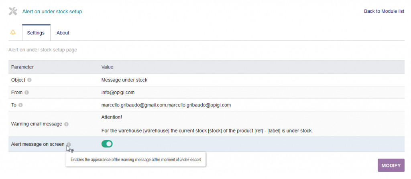
Task: Go Back to Module list
Action: point(384,11)
